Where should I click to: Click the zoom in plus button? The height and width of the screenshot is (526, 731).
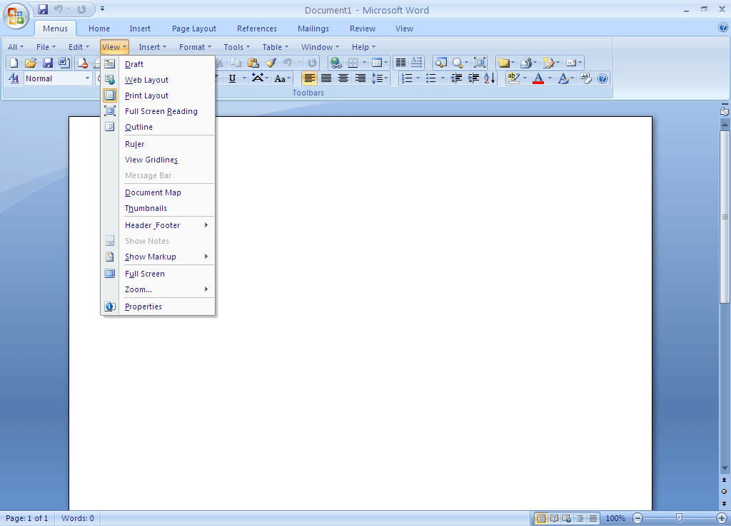722,518
